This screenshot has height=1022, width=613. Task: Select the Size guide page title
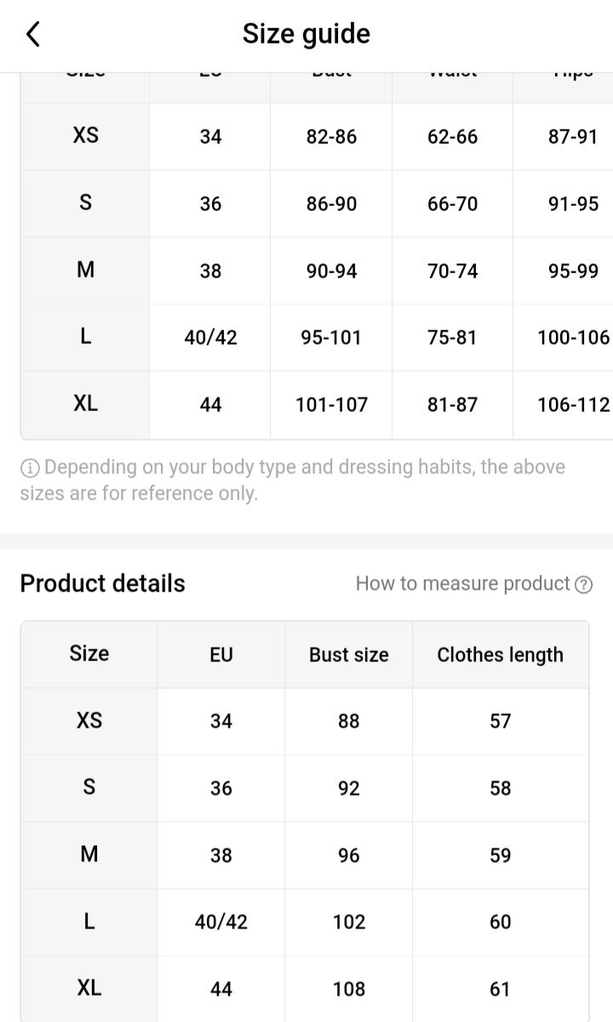[306, 34]
